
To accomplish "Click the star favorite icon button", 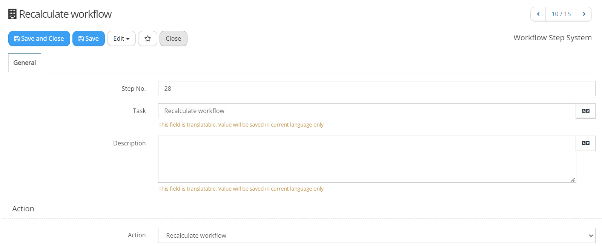I will [x=147, y=38].
